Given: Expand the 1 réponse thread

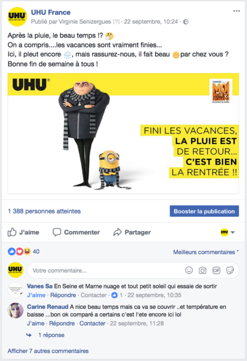Looking at the screenshot, I should [51, 335].
